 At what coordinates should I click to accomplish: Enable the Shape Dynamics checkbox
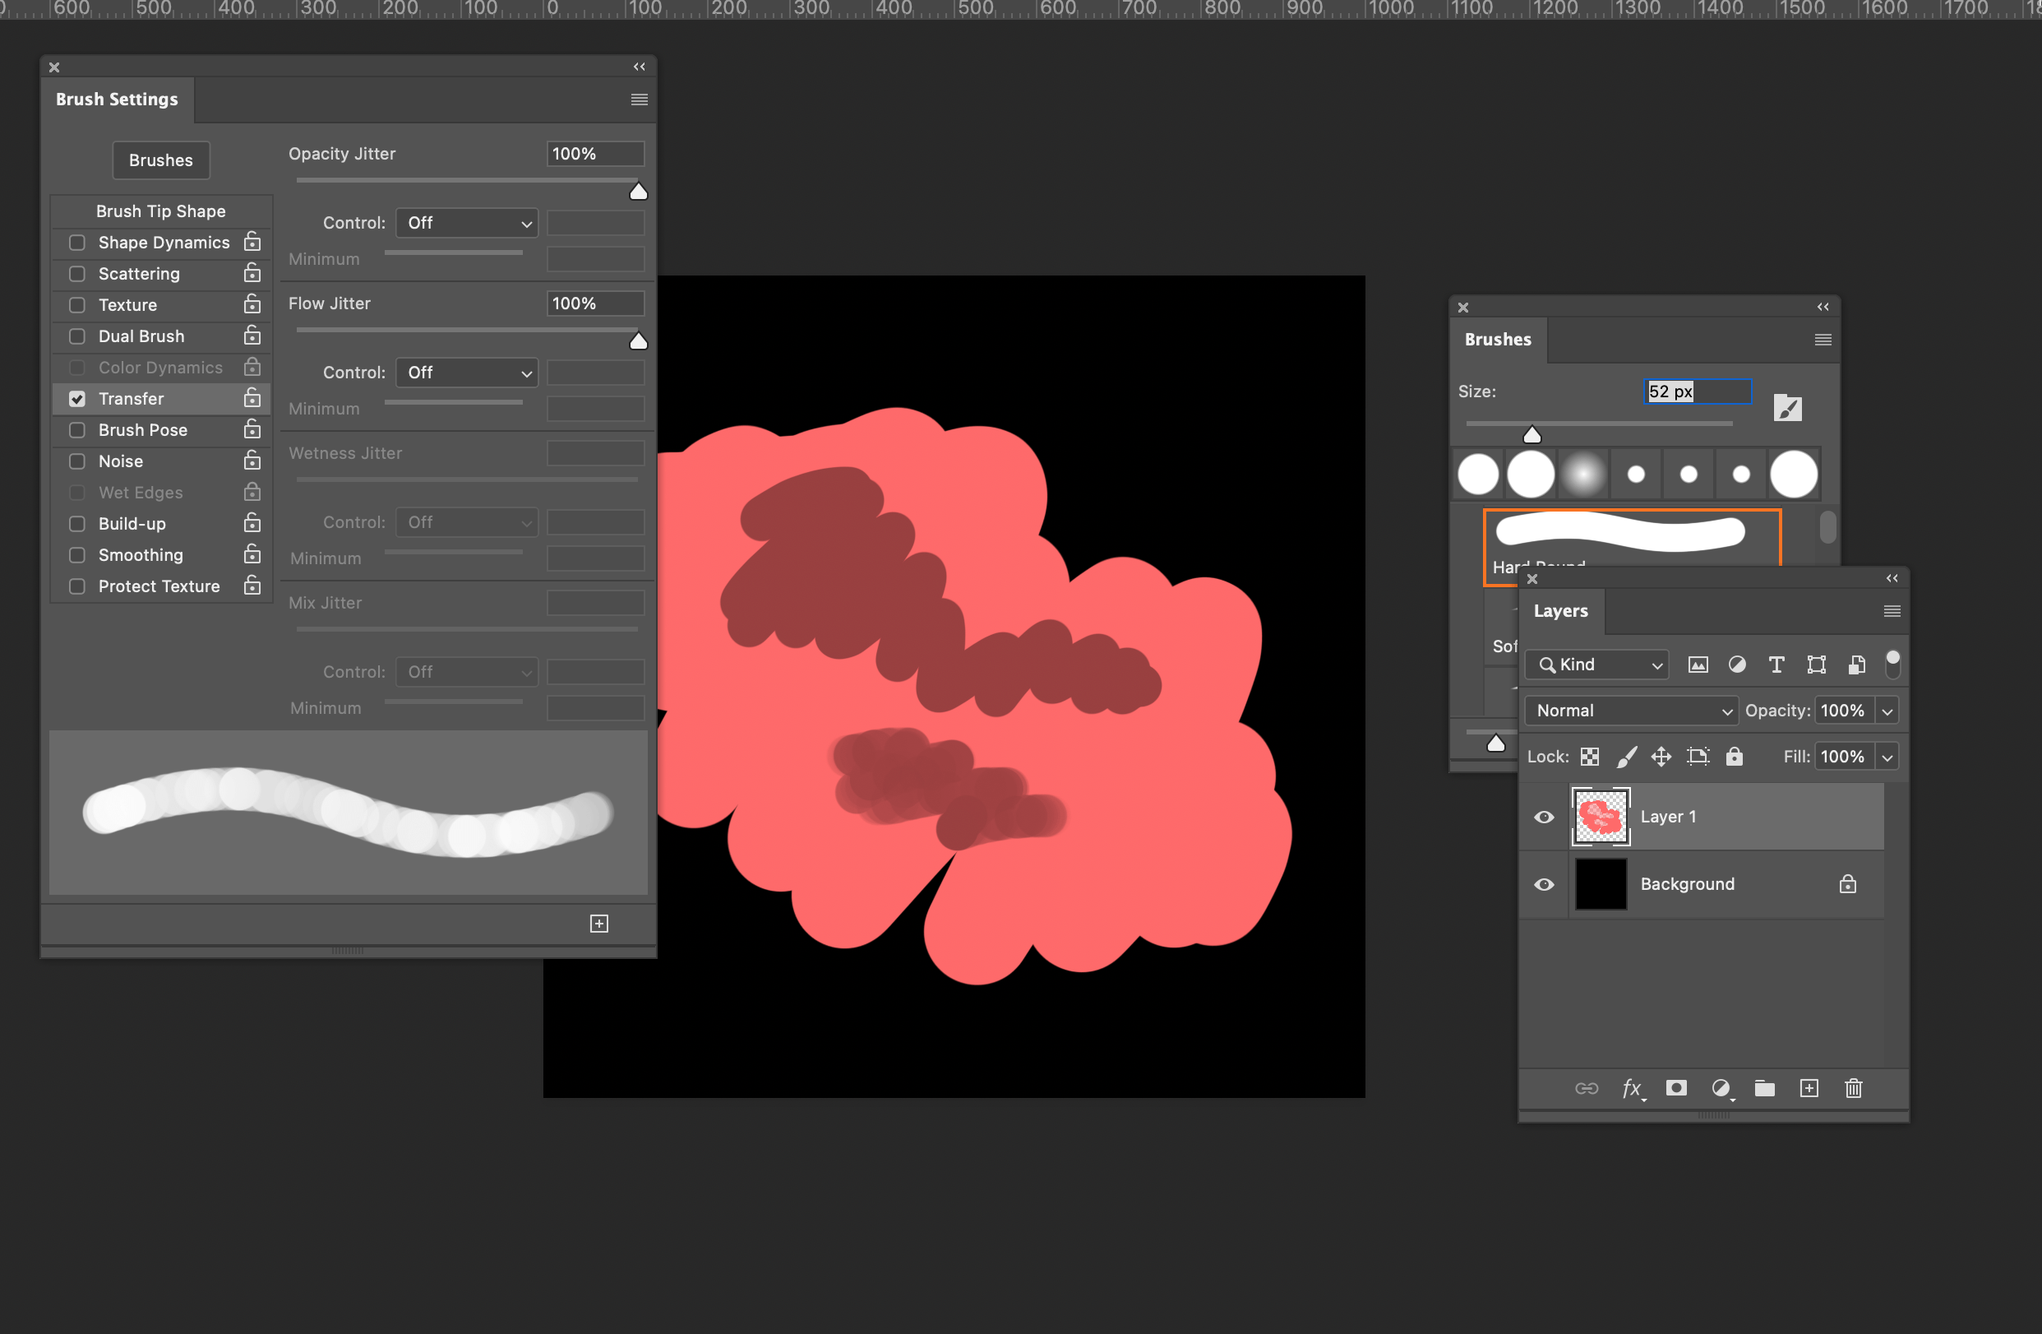coord(76,242)
